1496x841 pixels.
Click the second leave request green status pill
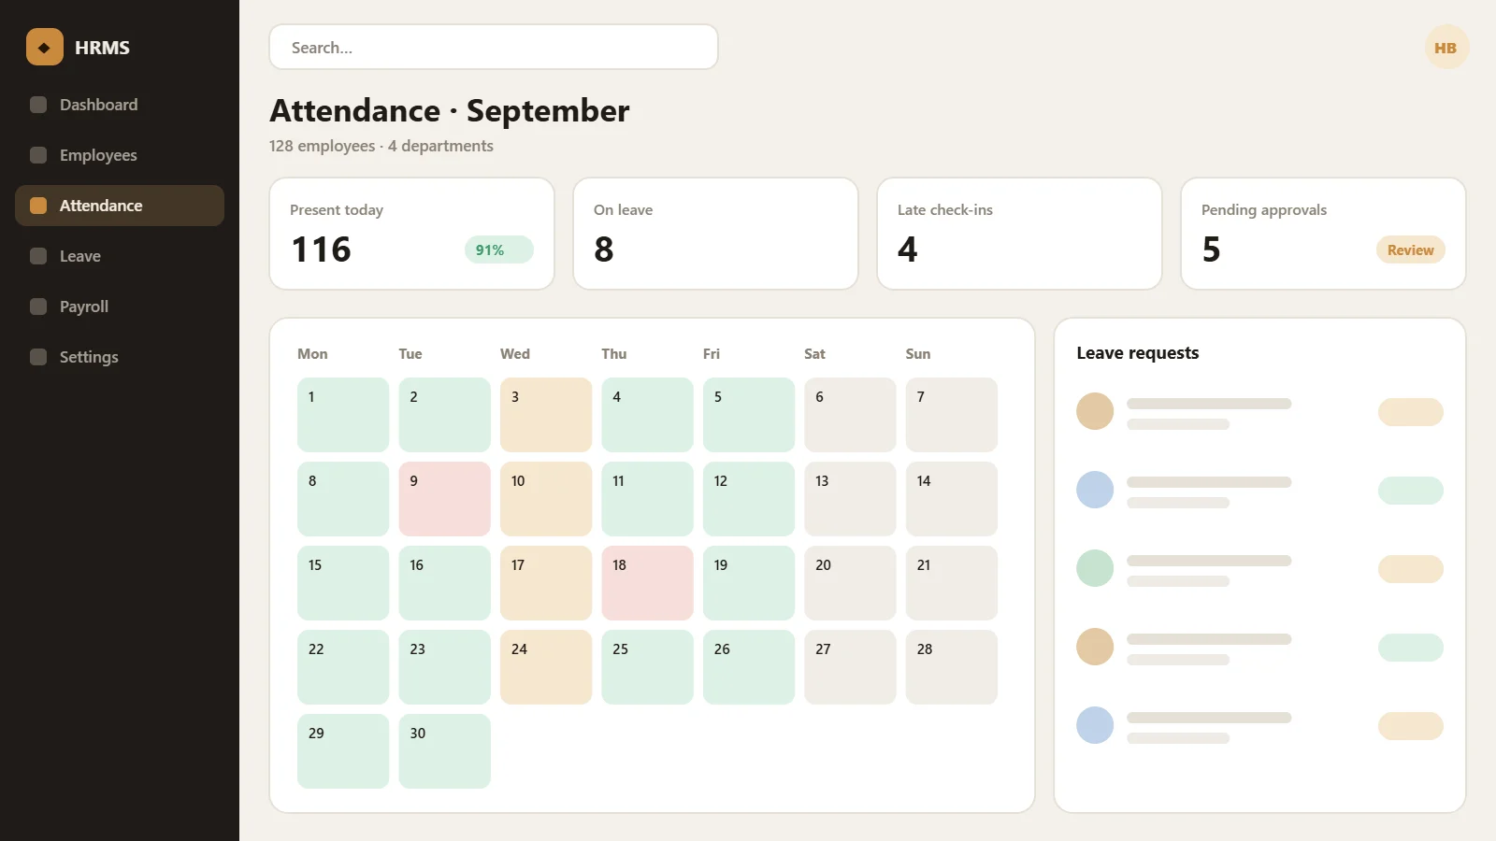pos(1410,491)
